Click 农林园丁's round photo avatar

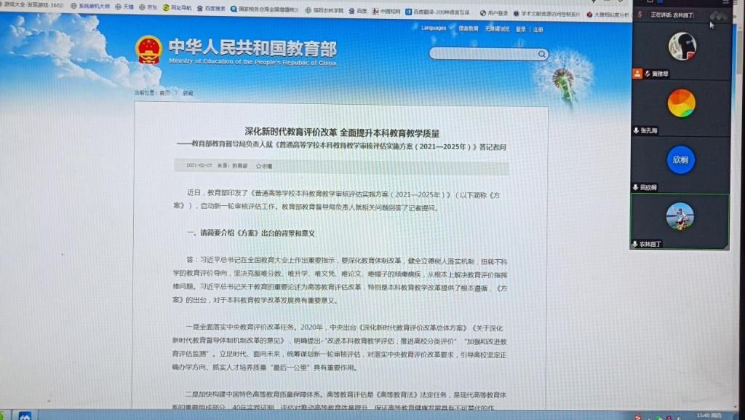tap(680, 216)
